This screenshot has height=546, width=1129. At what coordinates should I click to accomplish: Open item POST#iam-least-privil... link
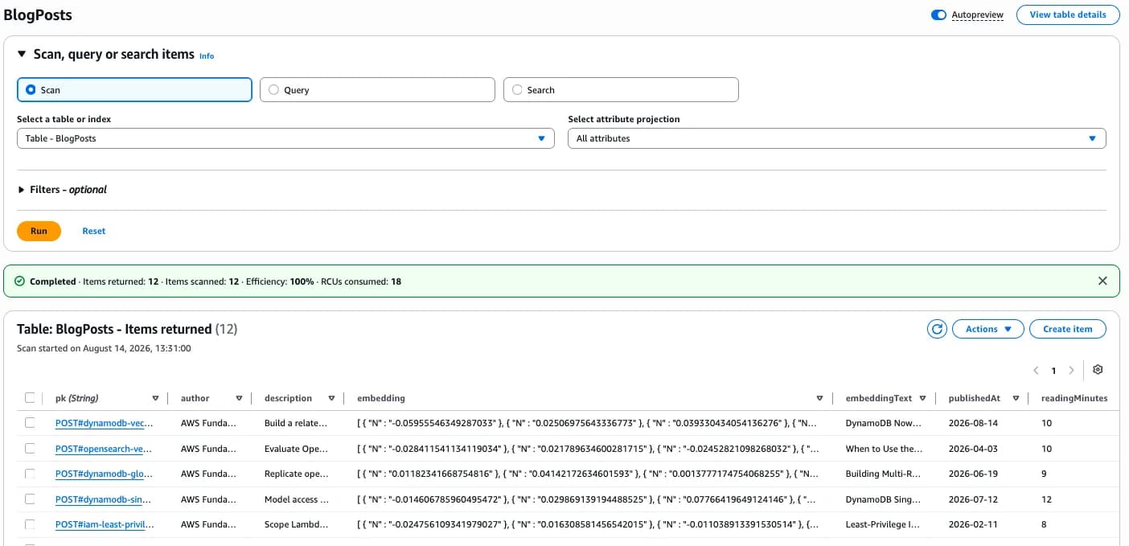click(104, 525)
